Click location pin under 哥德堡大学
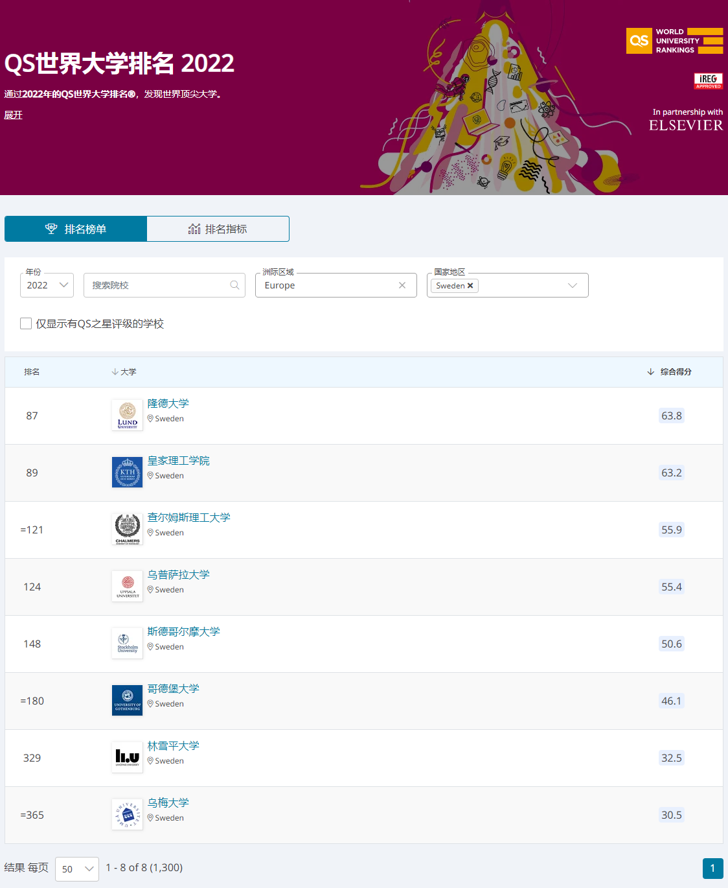The image size is (728, 888). (150, 704)
